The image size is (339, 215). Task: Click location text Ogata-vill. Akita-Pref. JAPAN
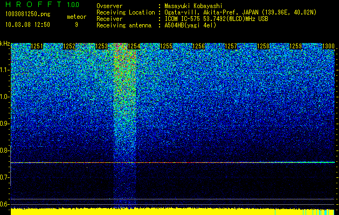tap(212, 12)
